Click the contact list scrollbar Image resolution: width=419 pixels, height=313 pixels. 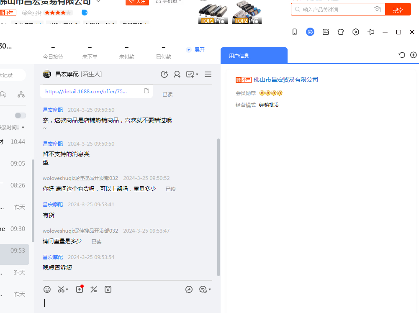33,201
